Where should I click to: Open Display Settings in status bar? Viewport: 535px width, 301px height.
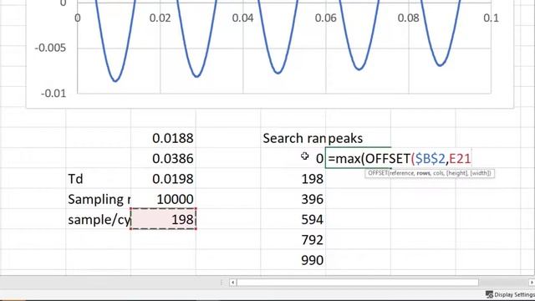(x=510, y=294)
